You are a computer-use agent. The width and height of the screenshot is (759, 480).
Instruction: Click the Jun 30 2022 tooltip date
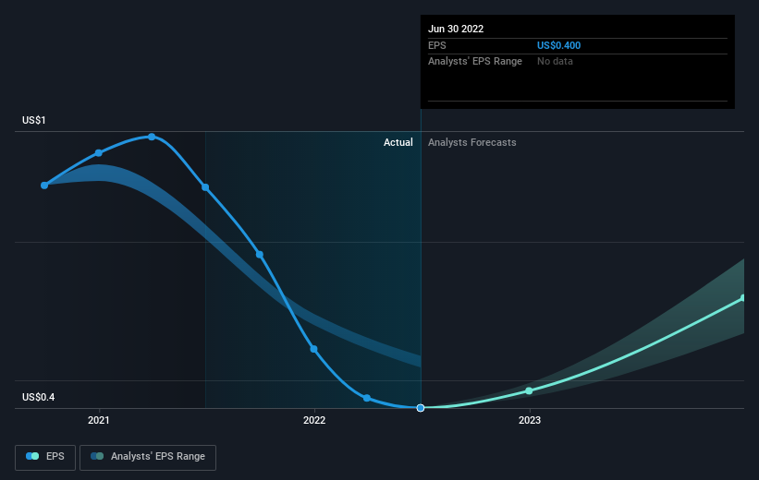(x=456, y=29)
